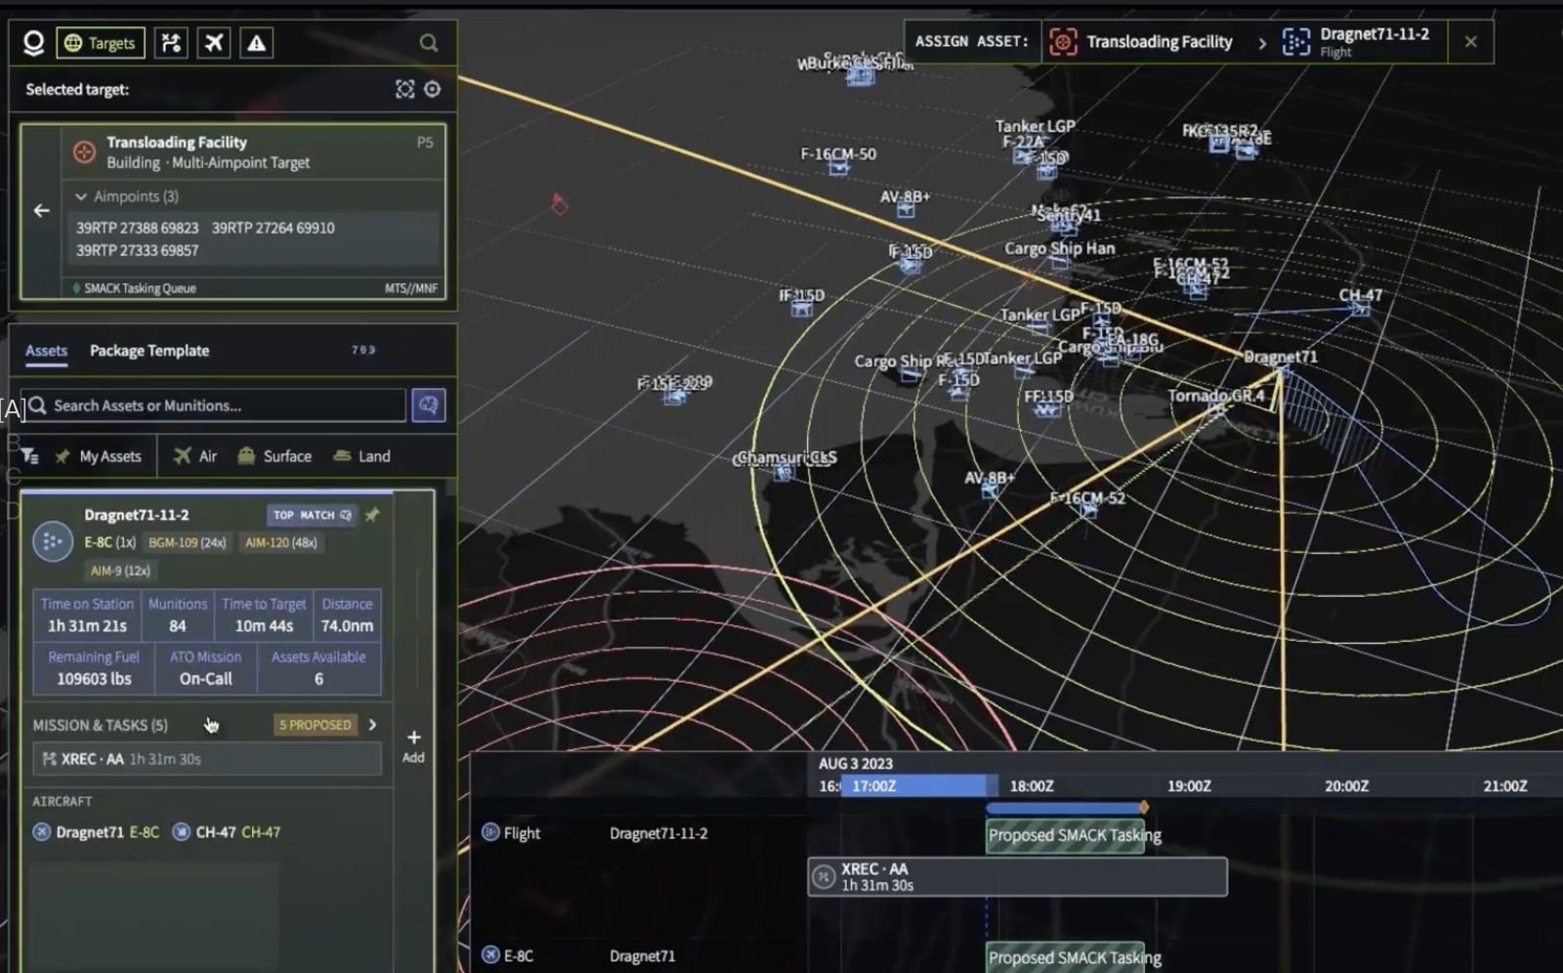
Task: Open the routing view toolbar icon
Action: point(171,43)
